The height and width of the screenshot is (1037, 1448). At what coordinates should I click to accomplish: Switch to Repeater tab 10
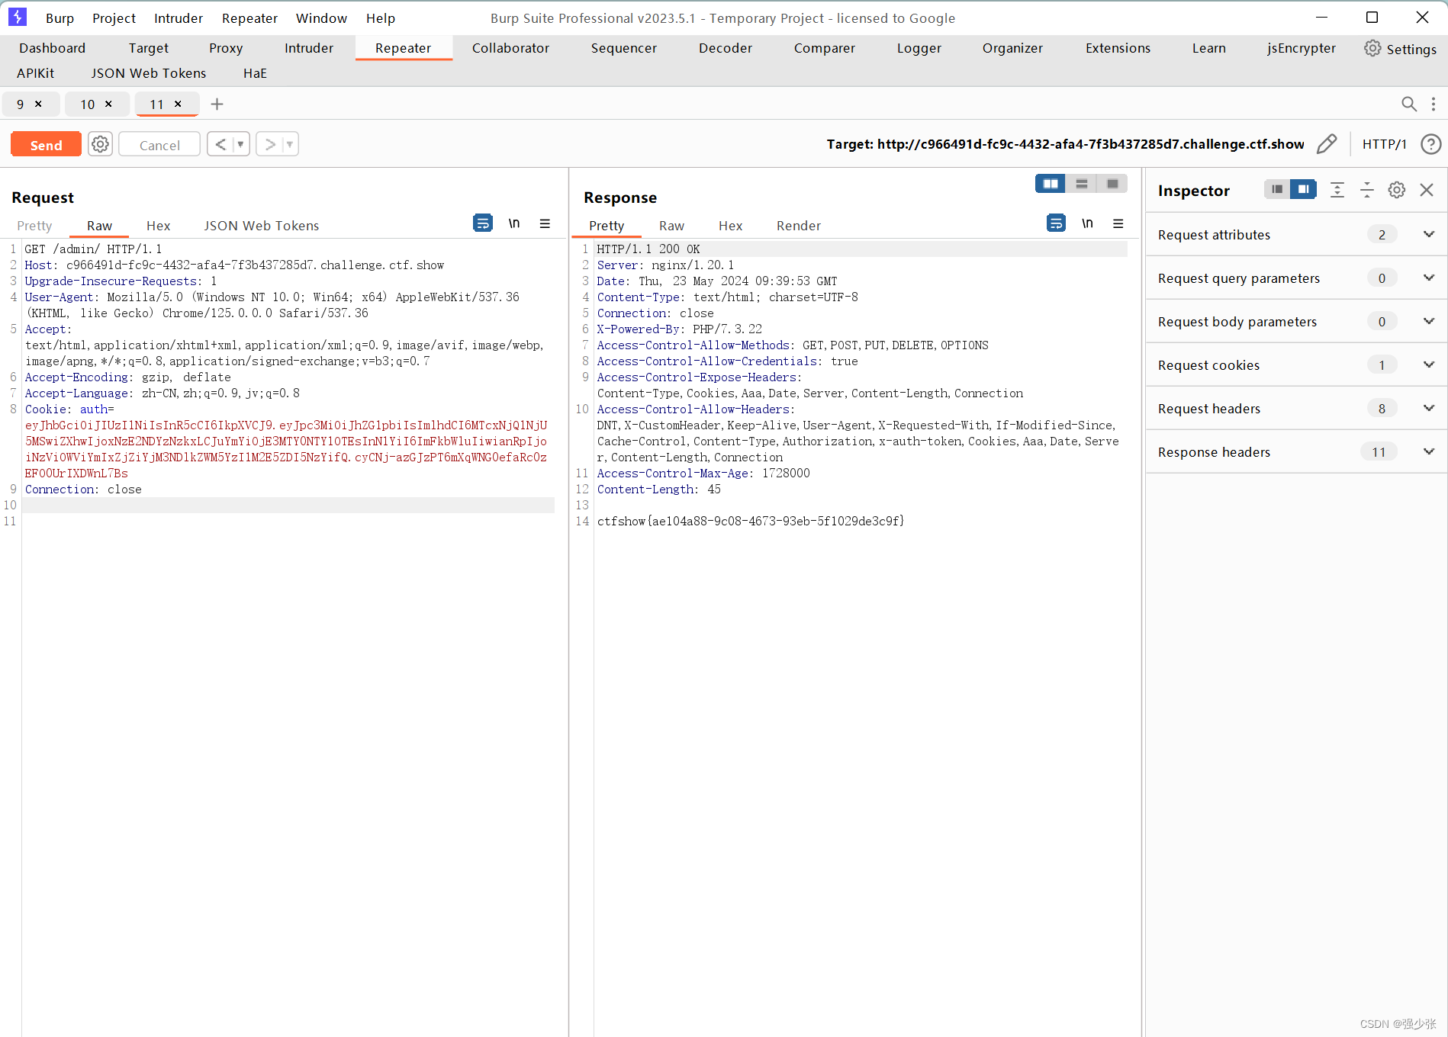click(x=88, y=104)
